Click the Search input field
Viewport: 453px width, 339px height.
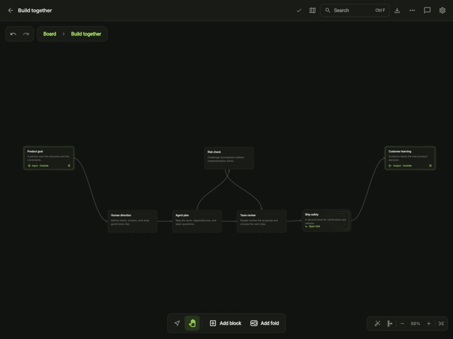click(x=355, y=11)
